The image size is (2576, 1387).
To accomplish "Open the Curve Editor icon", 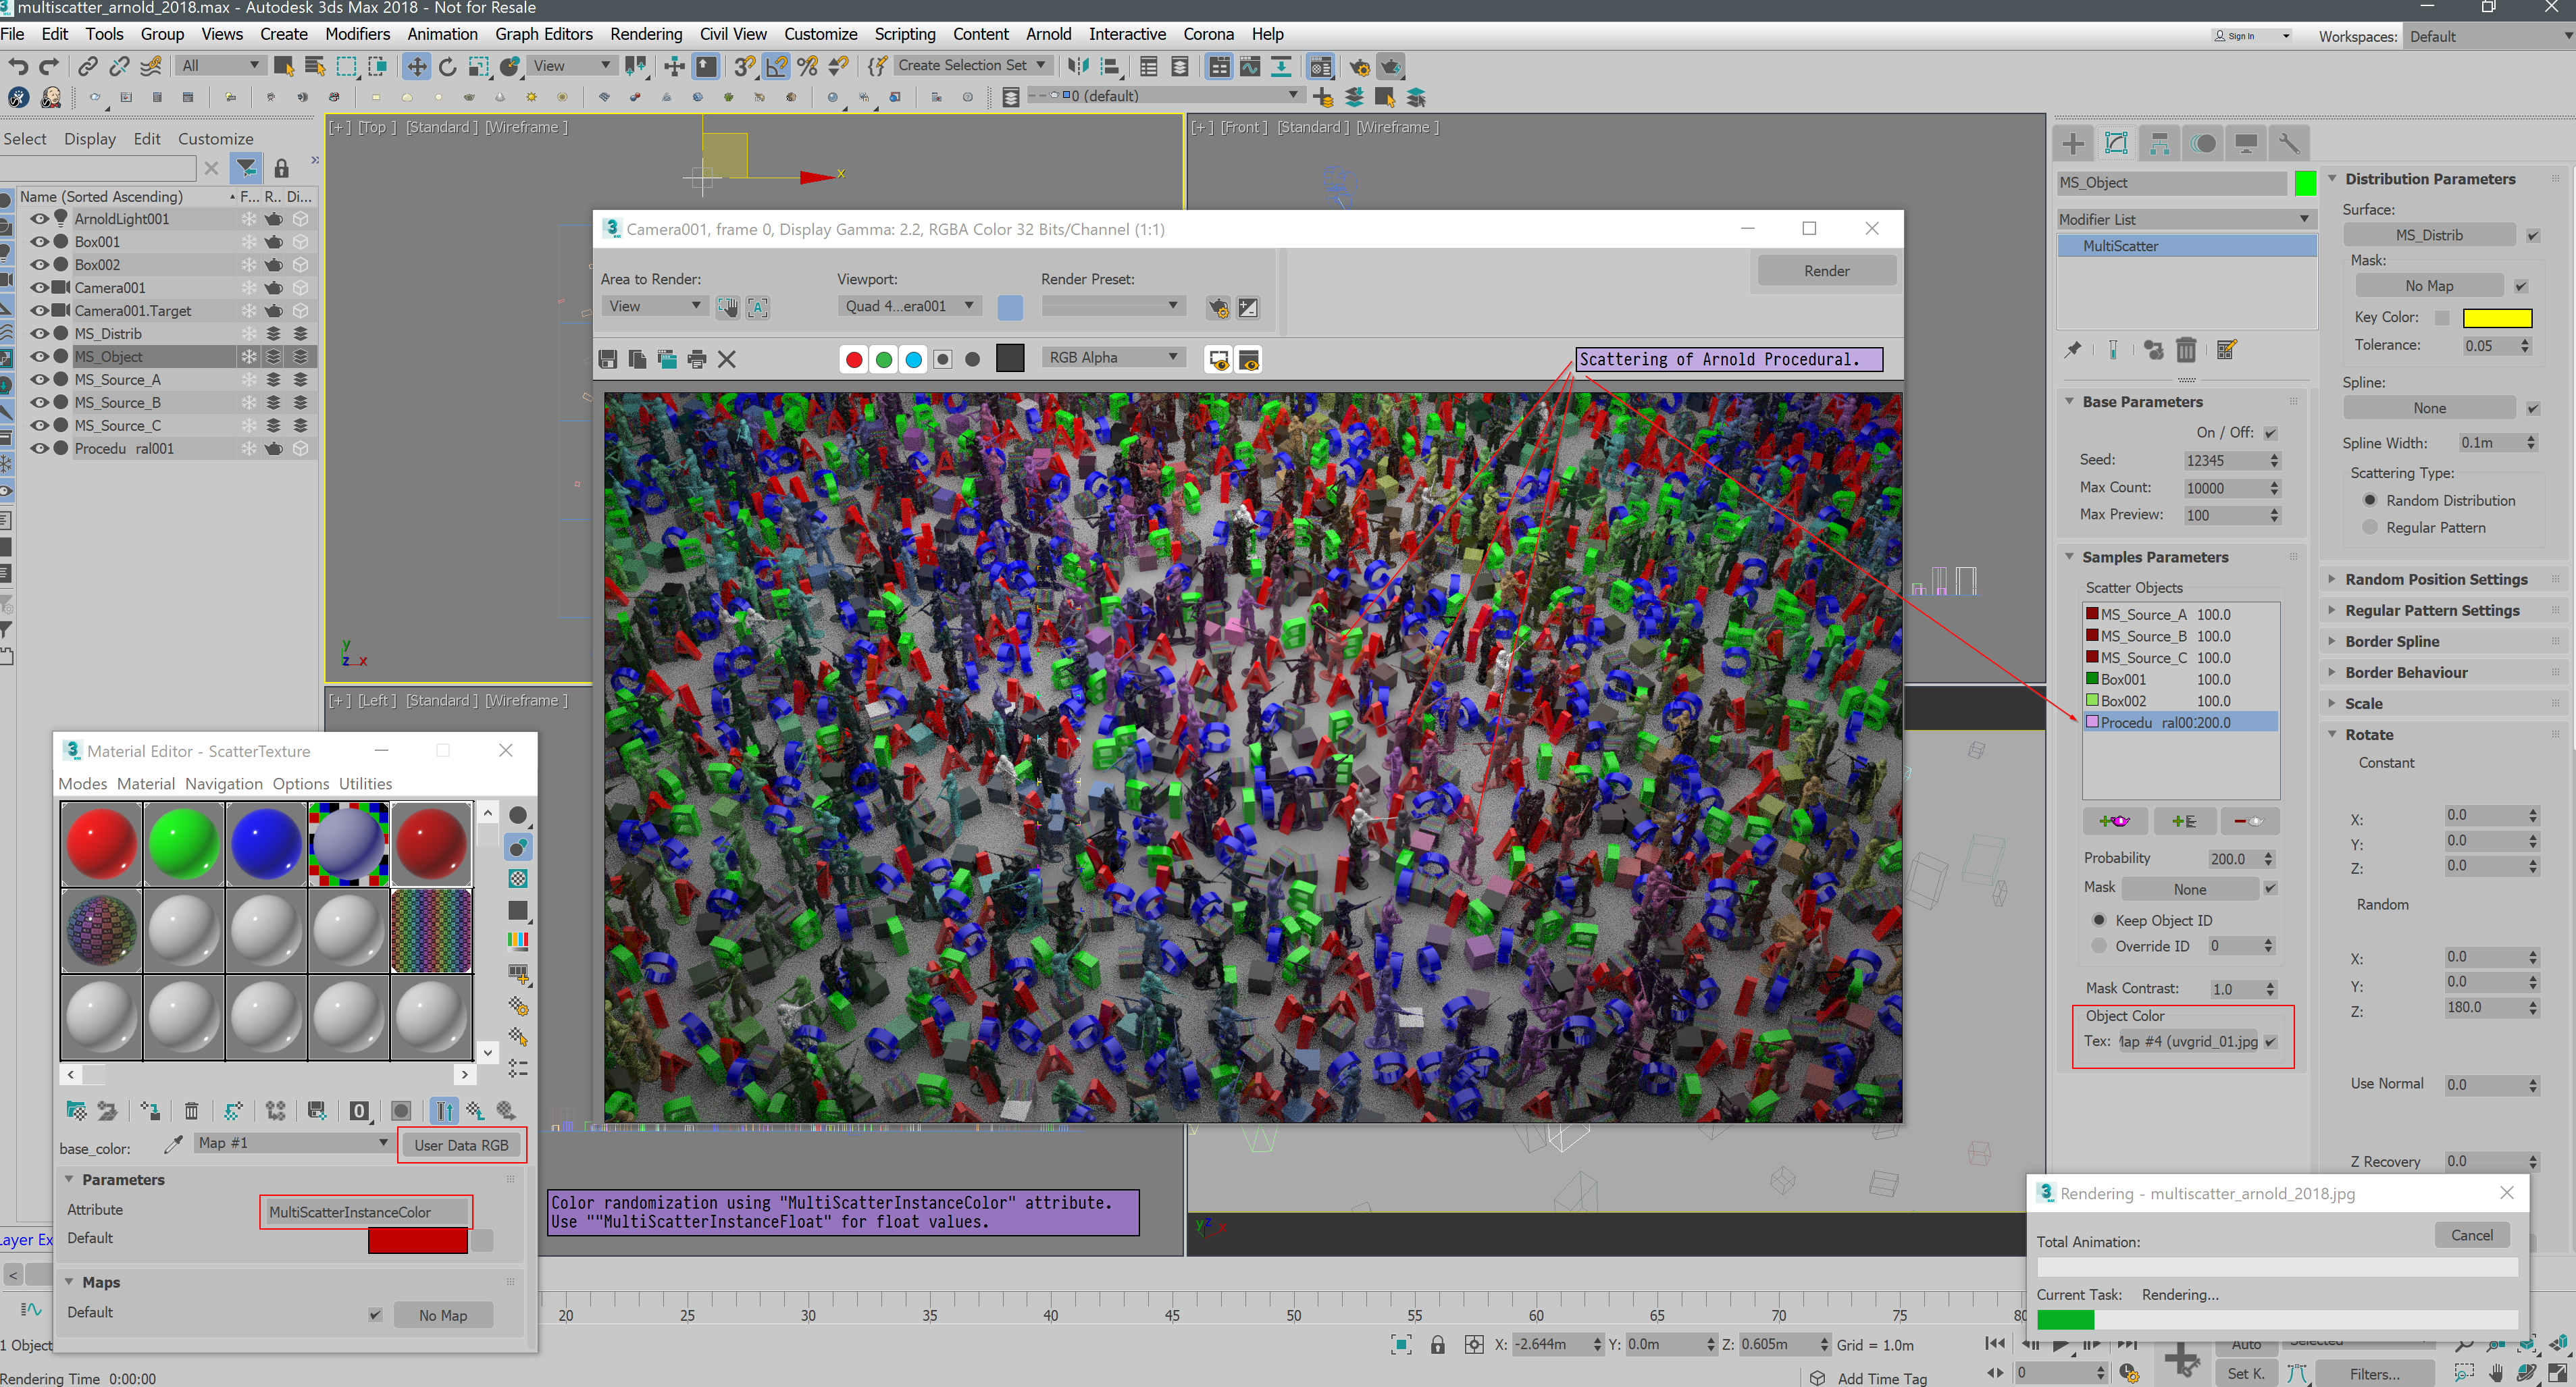I will click(1250, 66).
